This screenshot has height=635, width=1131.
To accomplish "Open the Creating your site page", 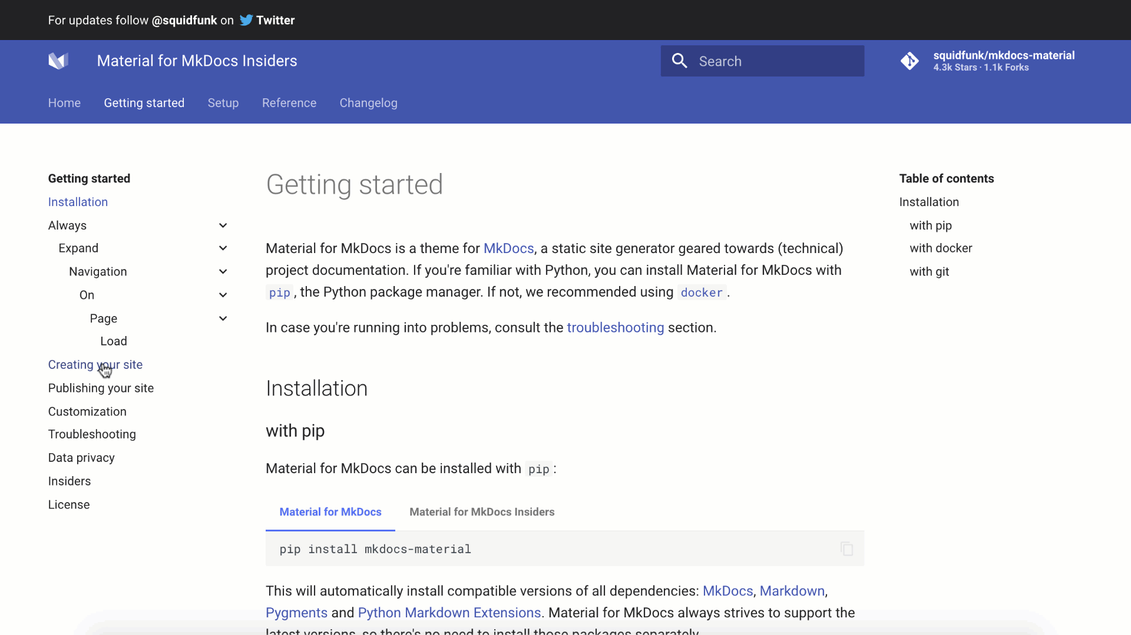I will click(x=95, y=364).
